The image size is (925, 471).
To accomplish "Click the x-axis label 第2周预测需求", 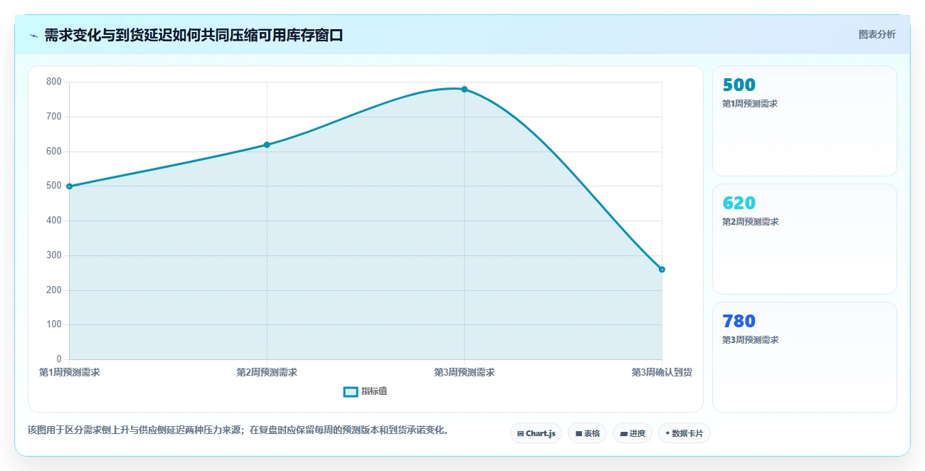I will (x=267, y=372).
